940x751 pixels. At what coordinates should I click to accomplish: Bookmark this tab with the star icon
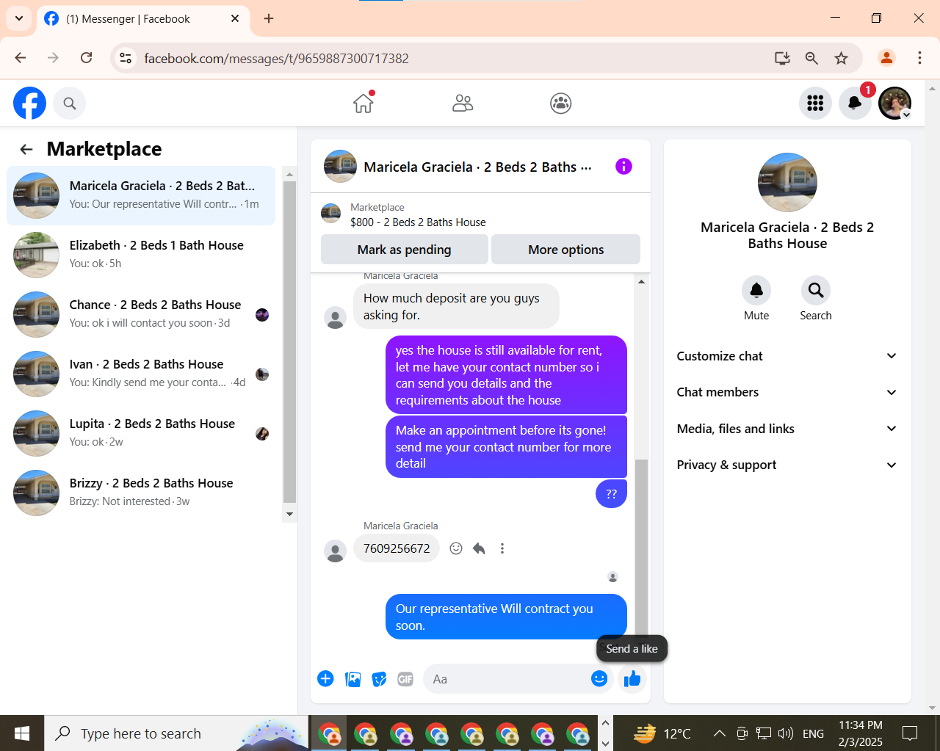click(x=842, y=58)
